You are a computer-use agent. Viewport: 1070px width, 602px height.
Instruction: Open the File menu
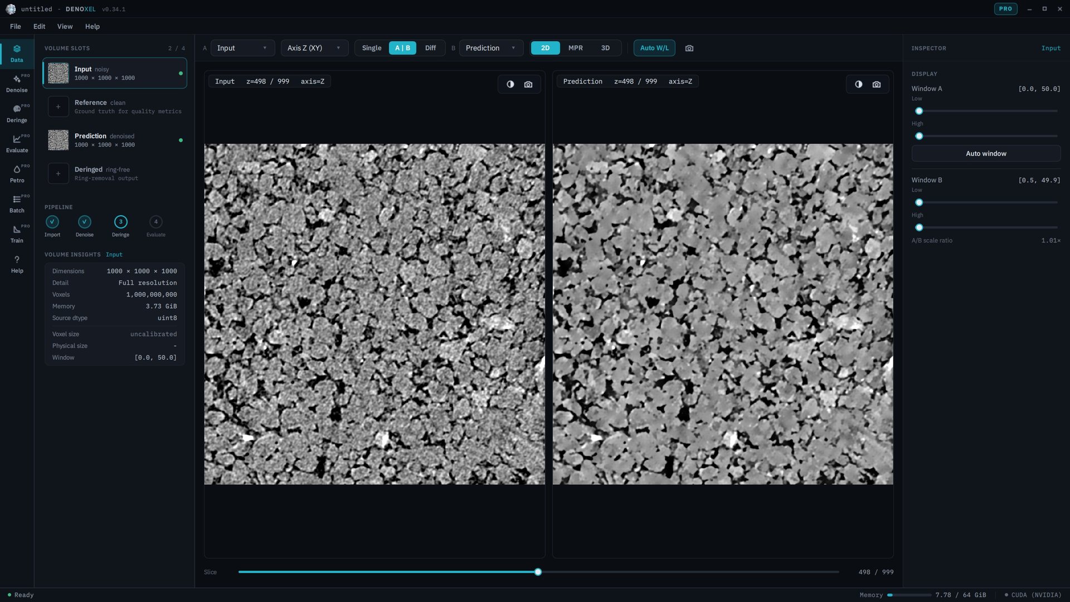[x=16, y=26]
